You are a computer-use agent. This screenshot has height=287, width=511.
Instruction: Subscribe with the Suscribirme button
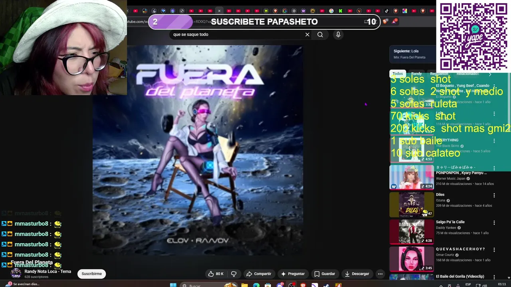pos(91,274)
